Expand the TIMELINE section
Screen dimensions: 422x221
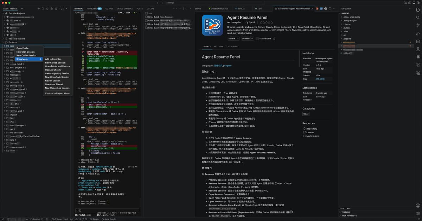376,212
